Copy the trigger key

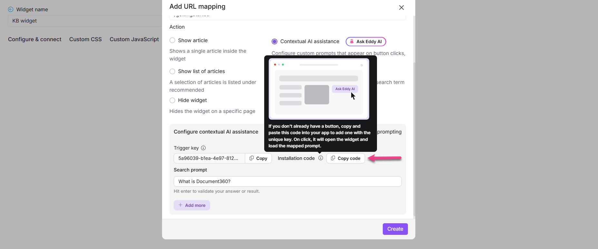pyautogui.click(x=258, y=158)
